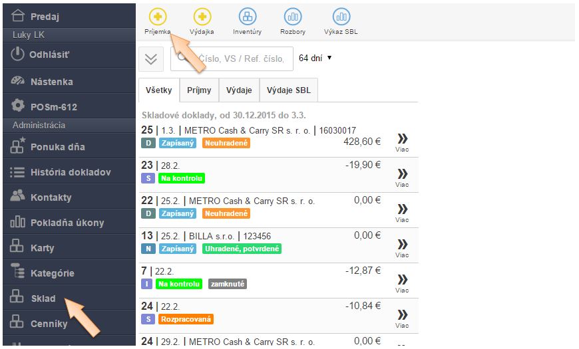Open the Rozbory chart icon
This screenshot has height=349, width=579.
pos(292,17)
